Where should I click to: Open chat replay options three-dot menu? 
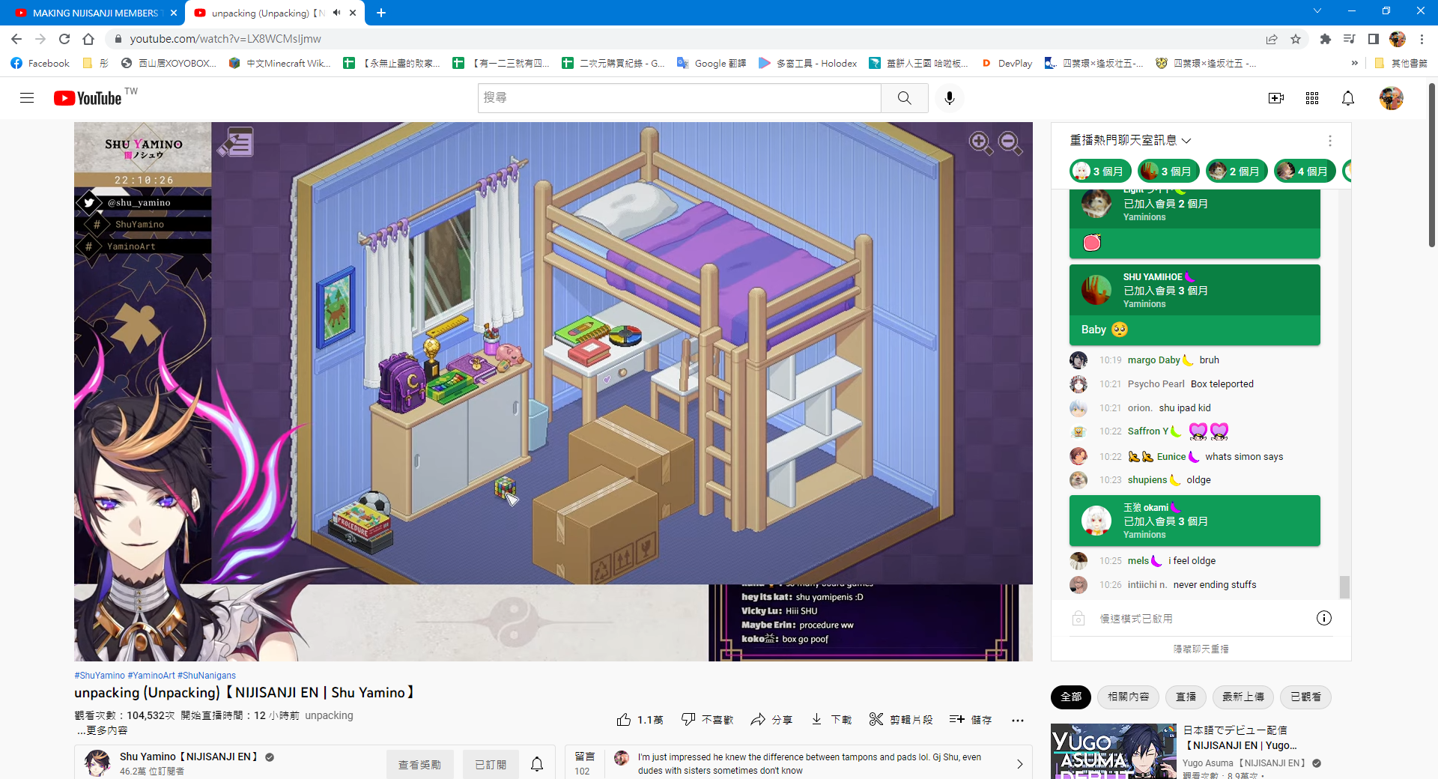point(1330,141)
